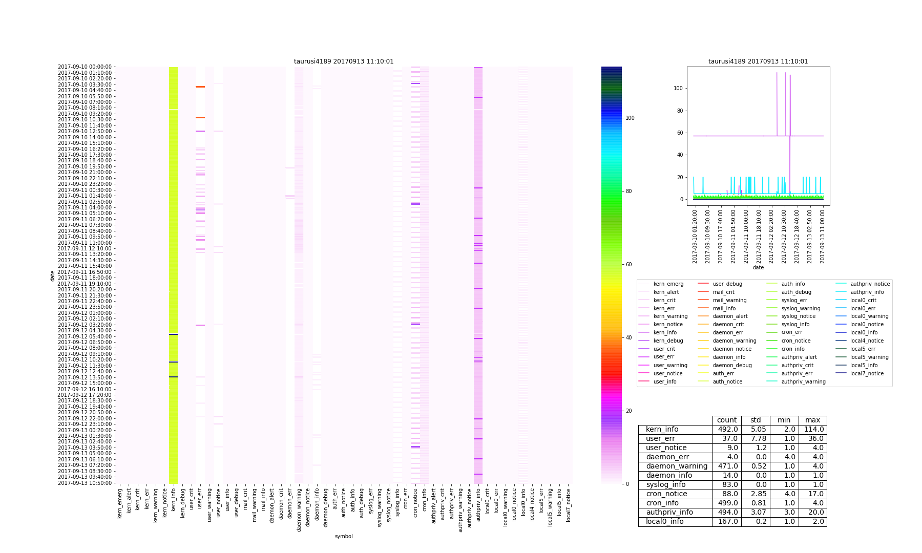
Task: Click the green region of the colorbar near 80
Action: pos(611,192)
